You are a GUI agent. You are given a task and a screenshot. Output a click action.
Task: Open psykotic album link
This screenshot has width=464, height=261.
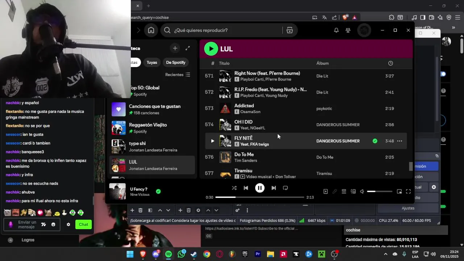324,108
